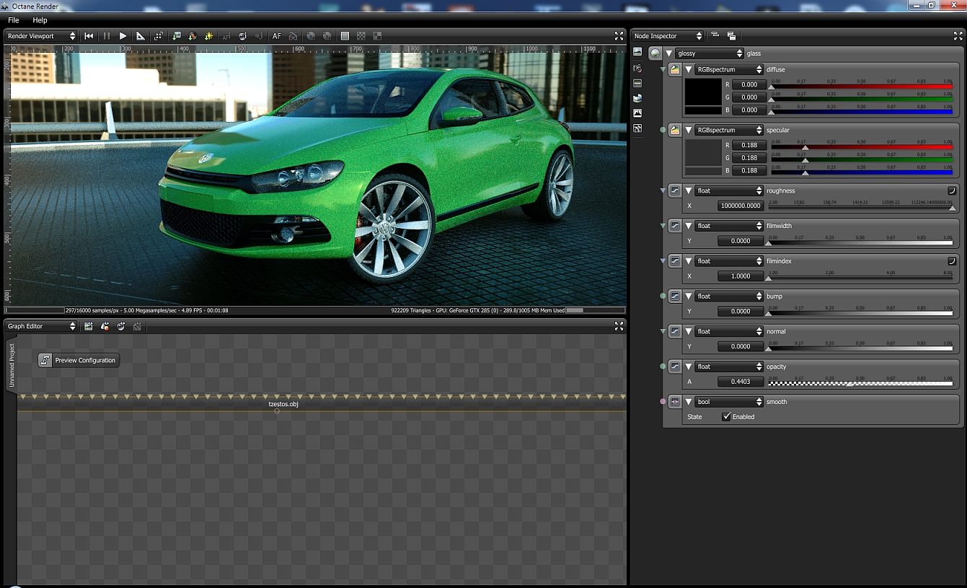Open the diffuse RGBspectrum type dropdown
Screen dimensions: 967x588
pos(729,70)
